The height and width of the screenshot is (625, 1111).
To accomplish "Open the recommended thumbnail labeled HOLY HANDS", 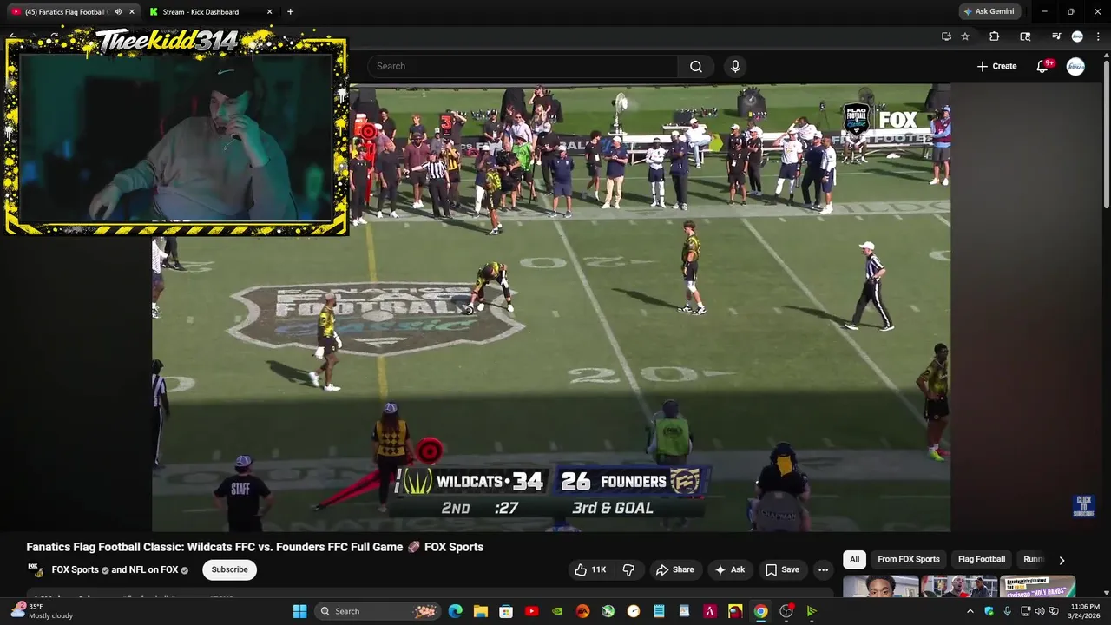I will [1037, 587].
